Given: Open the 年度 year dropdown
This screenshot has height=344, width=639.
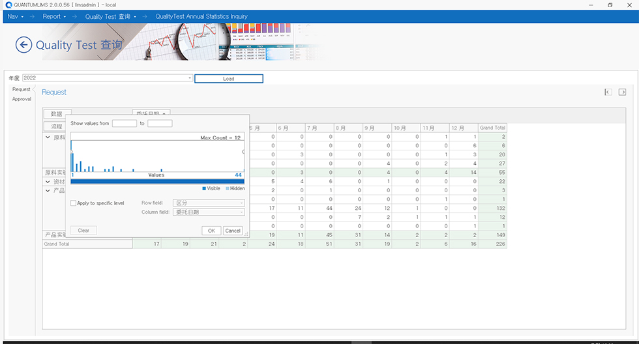Looking at the screenshot, I should click(x=190, y=78).
